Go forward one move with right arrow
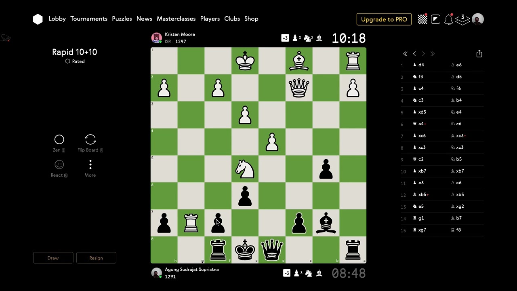The height and width of the screenshot is (291, 517). coord(423,54)
